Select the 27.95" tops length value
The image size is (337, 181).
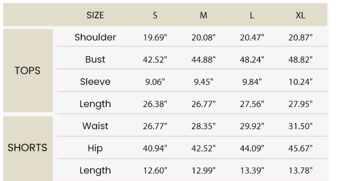tap(301, 104)
